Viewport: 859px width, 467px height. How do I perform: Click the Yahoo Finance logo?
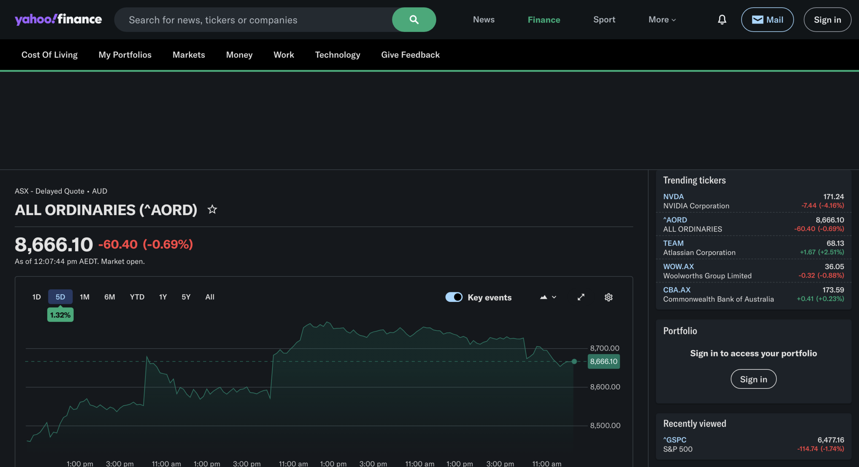click(58, 19)
